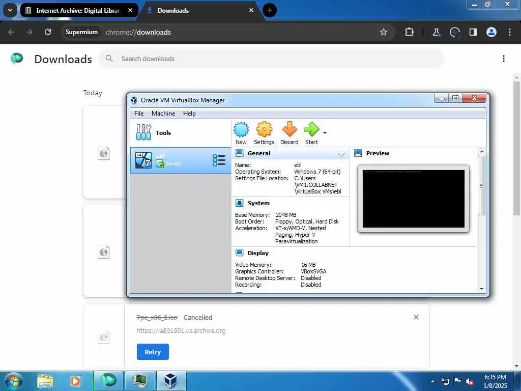Open the browser three-dot menu
521x391 pixels.
pos(510,32)
